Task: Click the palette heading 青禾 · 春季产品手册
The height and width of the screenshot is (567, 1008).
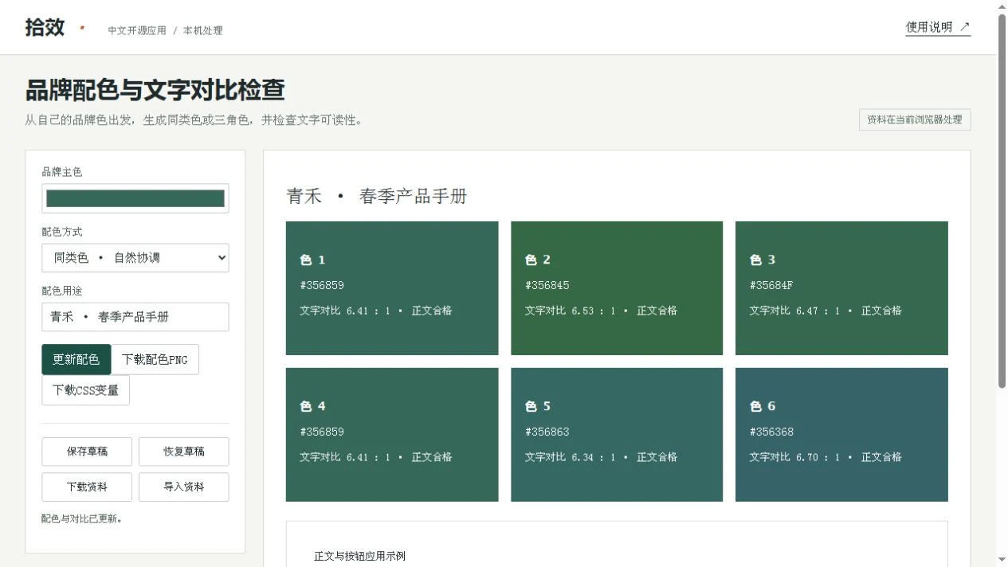Action: tap(377, 196)
